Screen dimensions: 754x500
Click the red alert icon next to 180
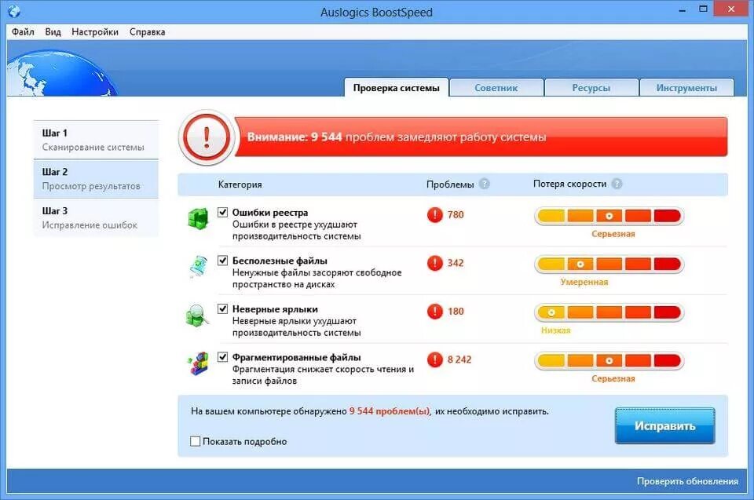pyautogui.click(x=434, y=311)
